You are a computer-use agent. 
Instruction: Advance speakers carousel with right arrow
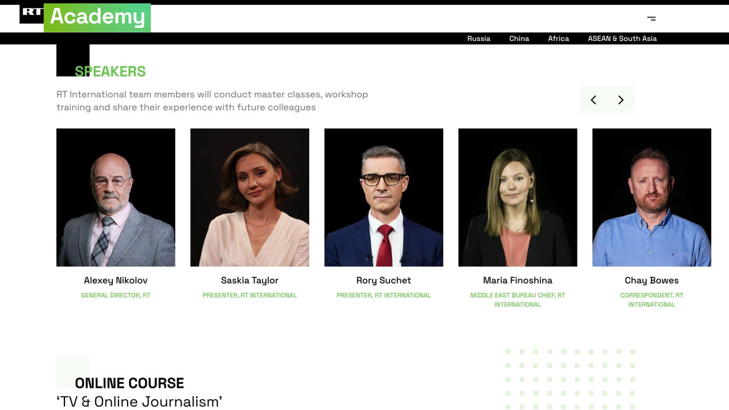click(x=621, y=100)
